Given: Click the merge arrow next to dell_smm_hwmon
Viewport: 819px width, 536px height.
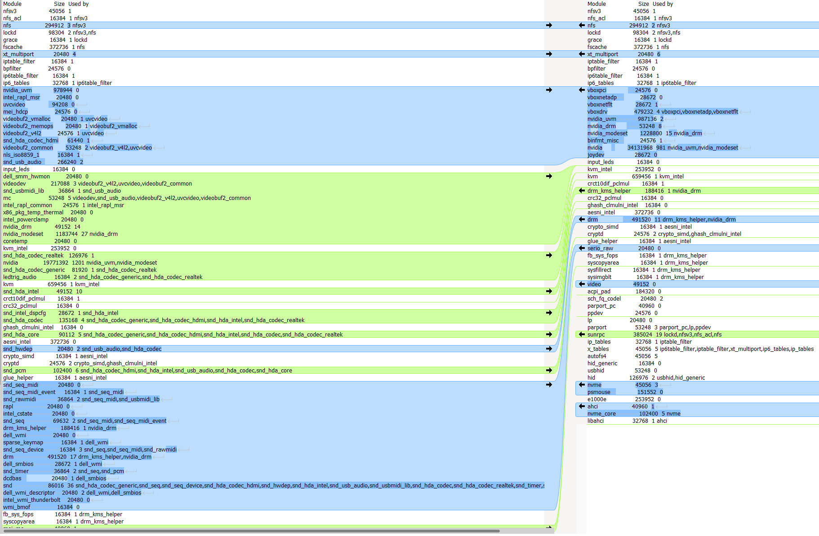Looking at the screenshot, I should (x=549, y=176).
